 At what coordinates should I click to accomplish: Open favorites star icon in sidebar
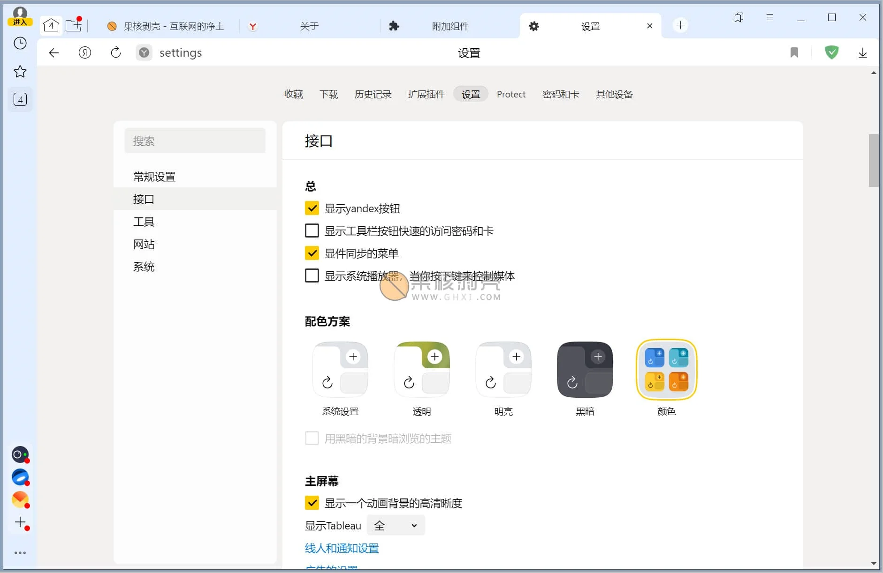point(20,72)
